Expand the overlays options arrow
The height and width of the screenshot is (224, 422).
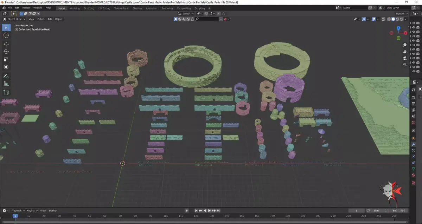coord(378,19)
